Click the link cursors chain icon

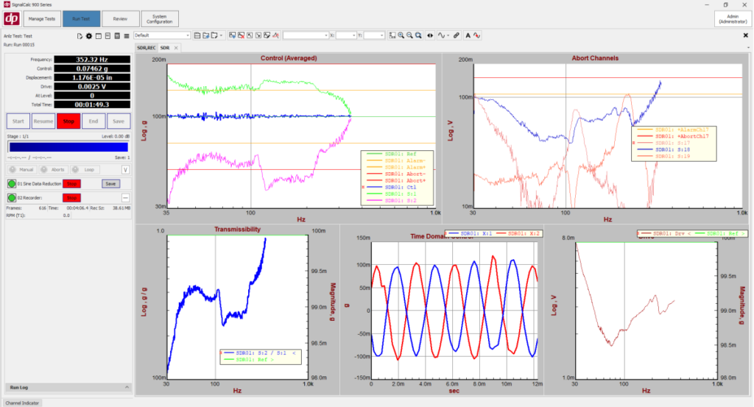[457, 35]
